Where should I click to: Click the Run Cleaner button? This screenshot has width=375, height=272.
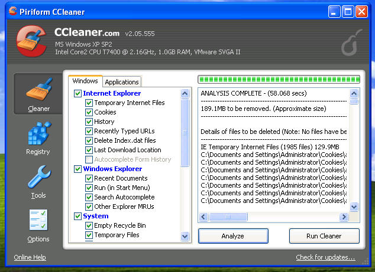point(324,236)
